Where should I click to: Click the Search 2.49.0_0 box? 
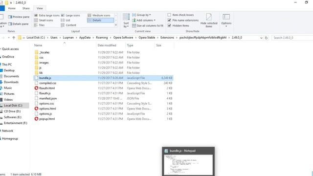pyautogui.click(x=292, y=38)
